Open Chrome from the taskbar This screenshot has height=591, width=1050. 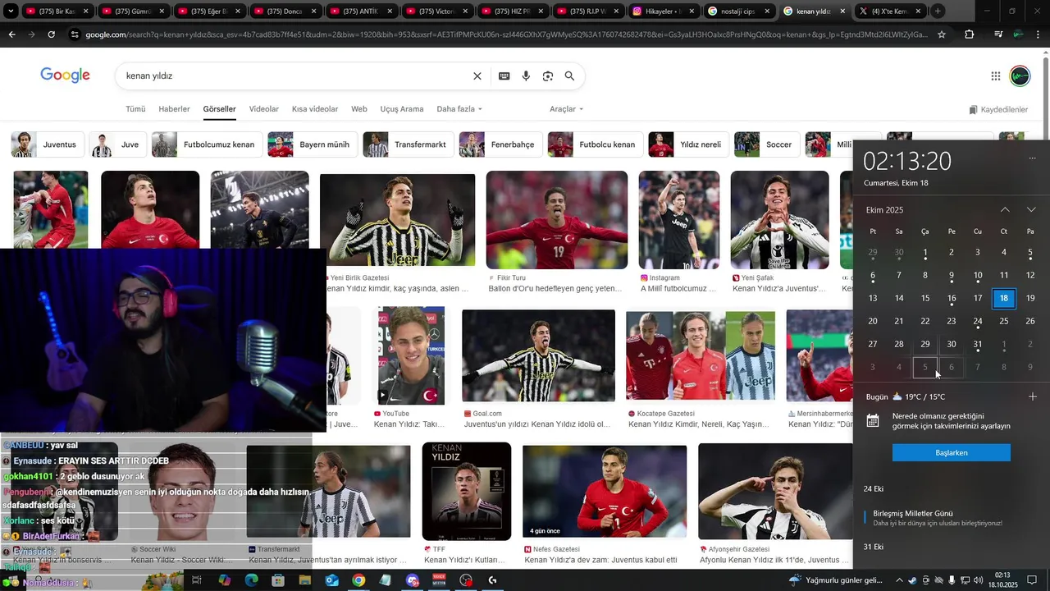coord(358,580)
